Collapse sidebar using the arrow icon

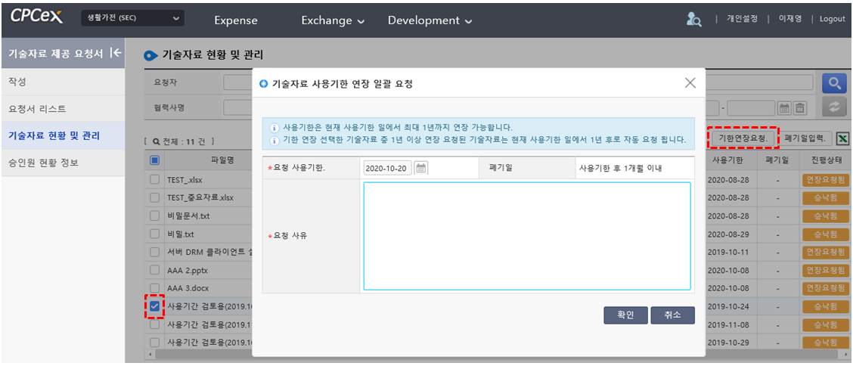click(116, 53)
